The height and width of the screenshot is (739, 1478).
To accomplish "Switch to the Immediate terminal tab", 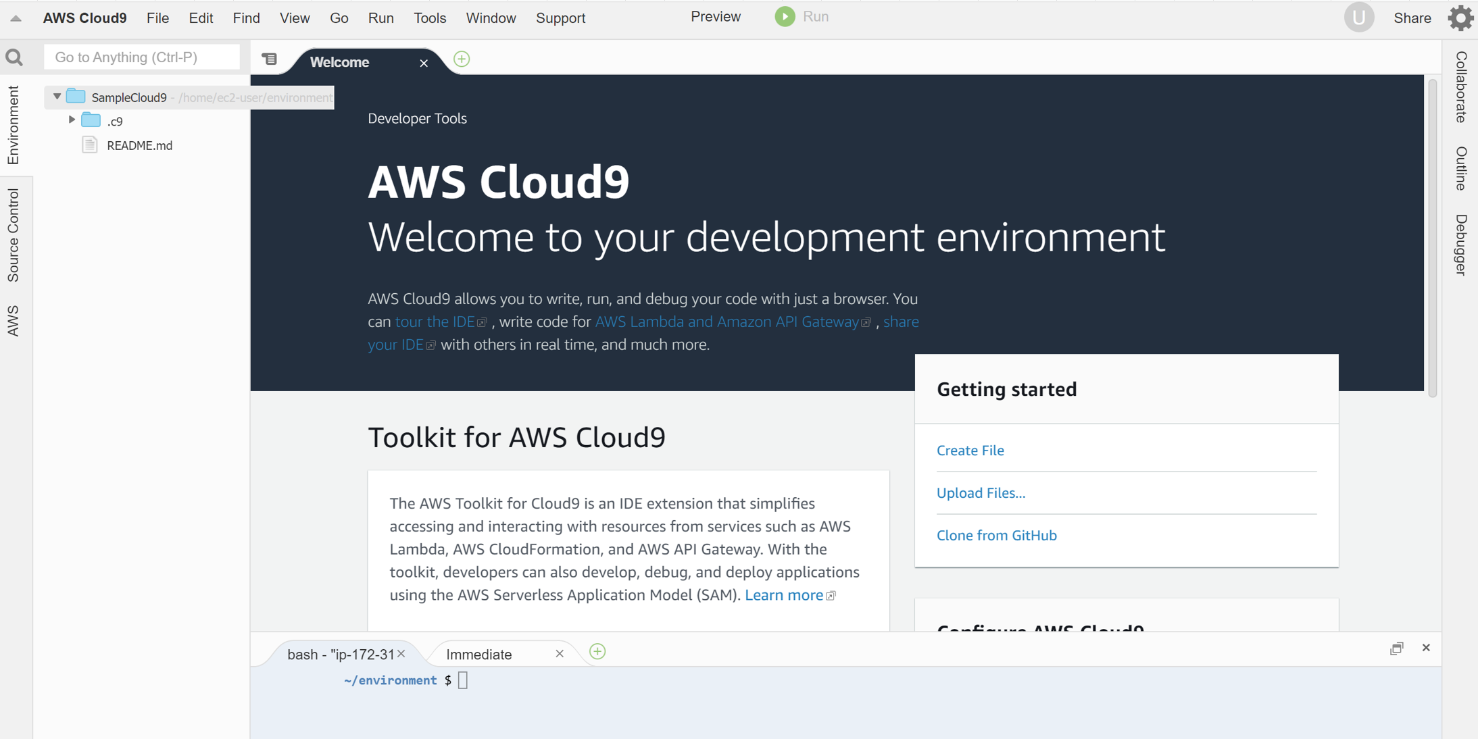I will pyautogui.click(x=479, y=654).
